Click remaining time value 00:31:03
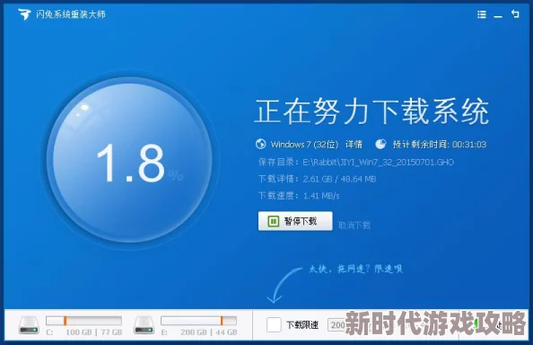The width and height of the screenshot is (533, 345). point(469,145)
